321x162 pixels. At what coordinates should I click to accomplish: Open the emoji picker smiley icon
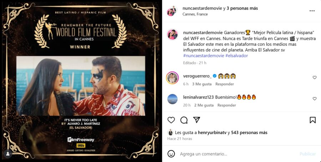(171, 153)
